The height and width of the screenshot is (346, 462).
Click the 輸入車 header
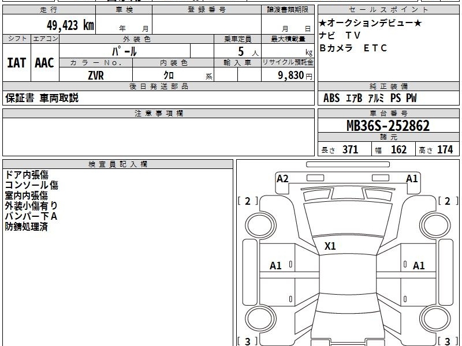[237, 63]
